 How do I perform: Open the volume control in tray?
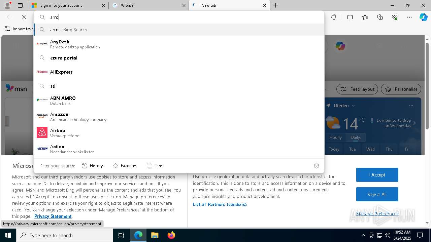tap(388, 235)
